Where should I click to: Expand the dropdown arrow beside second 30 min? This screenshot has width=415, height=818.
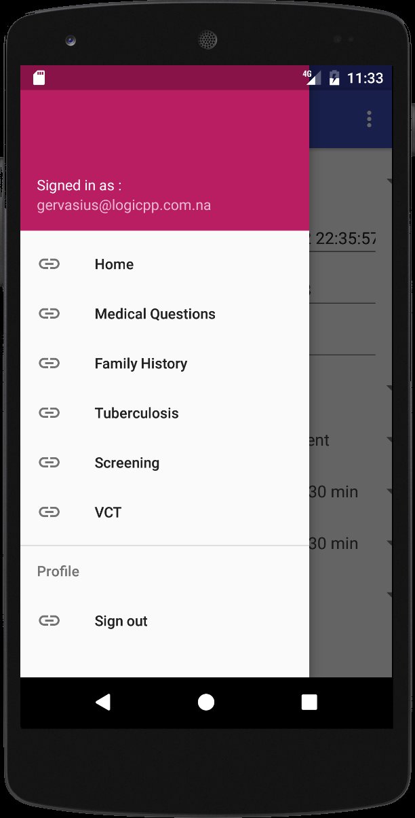click(x=389, y=543)
